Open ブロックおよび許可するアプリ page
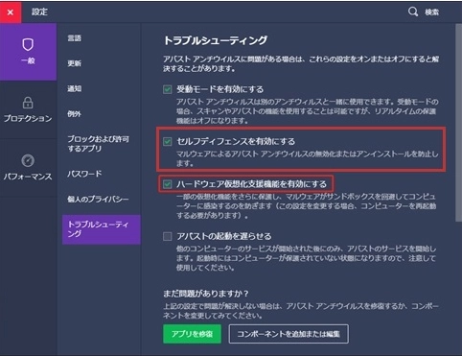Image resolution: width=462 pixels, height=356 pixels. pos(98,144)
